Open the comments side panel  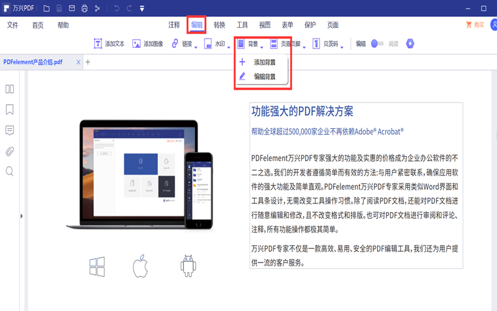click(x=9, y=130)
